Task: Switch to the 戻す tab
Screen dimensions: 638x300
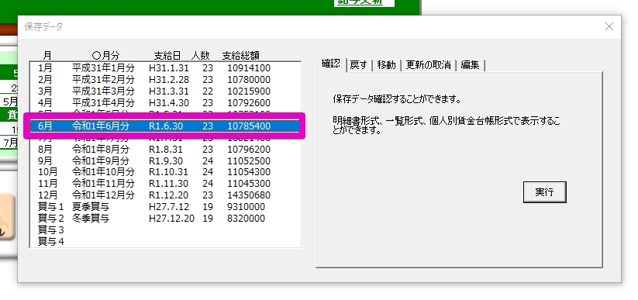Action: [x=359, y=65]
